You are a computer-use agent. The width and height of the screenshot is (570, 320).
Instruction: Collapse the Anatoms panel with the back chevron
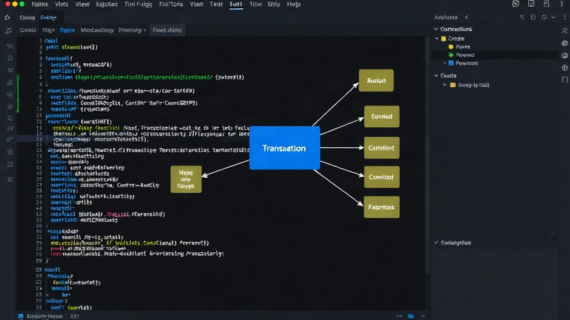[466, 17]
